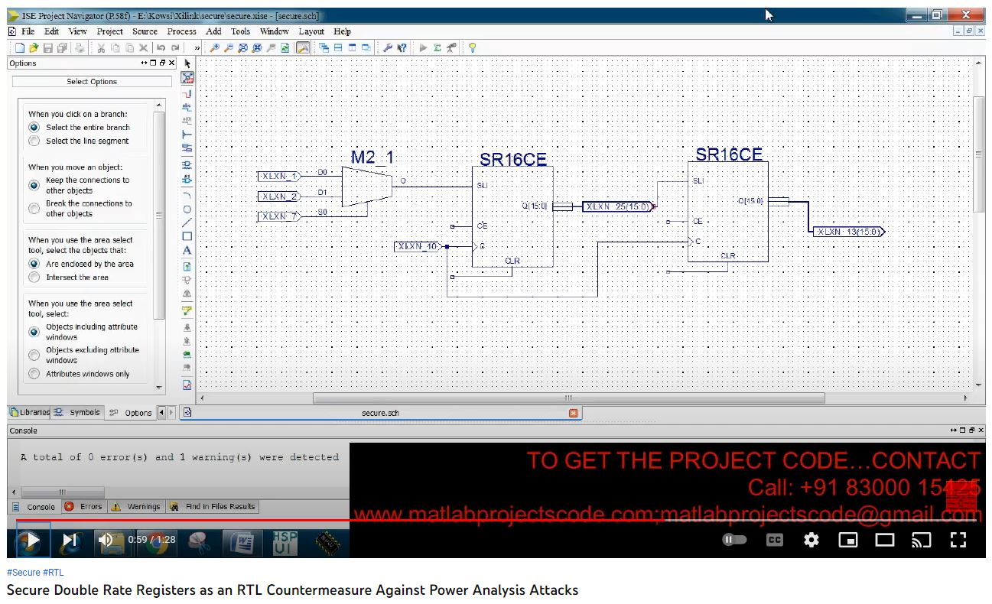Click the Open file folder icon

point(34,48)
